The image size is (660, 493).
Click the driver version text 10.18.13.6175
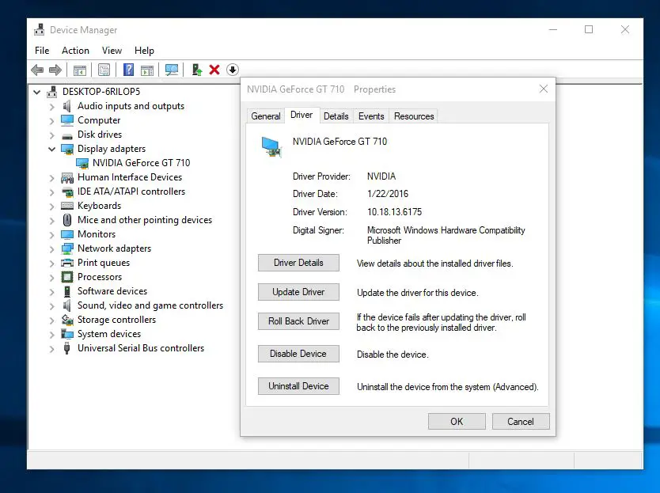click(x=394, y=212)
